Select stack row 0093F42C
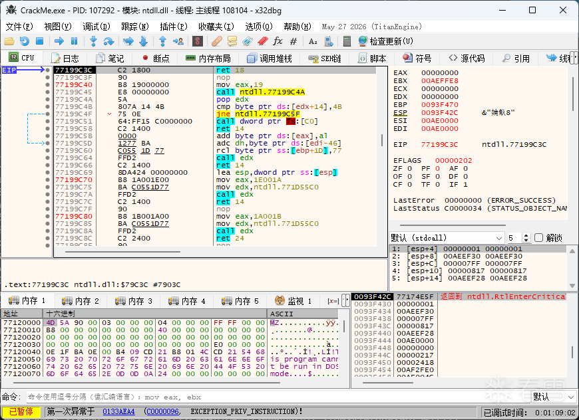 pyautogui.click(x=459, y=297)
